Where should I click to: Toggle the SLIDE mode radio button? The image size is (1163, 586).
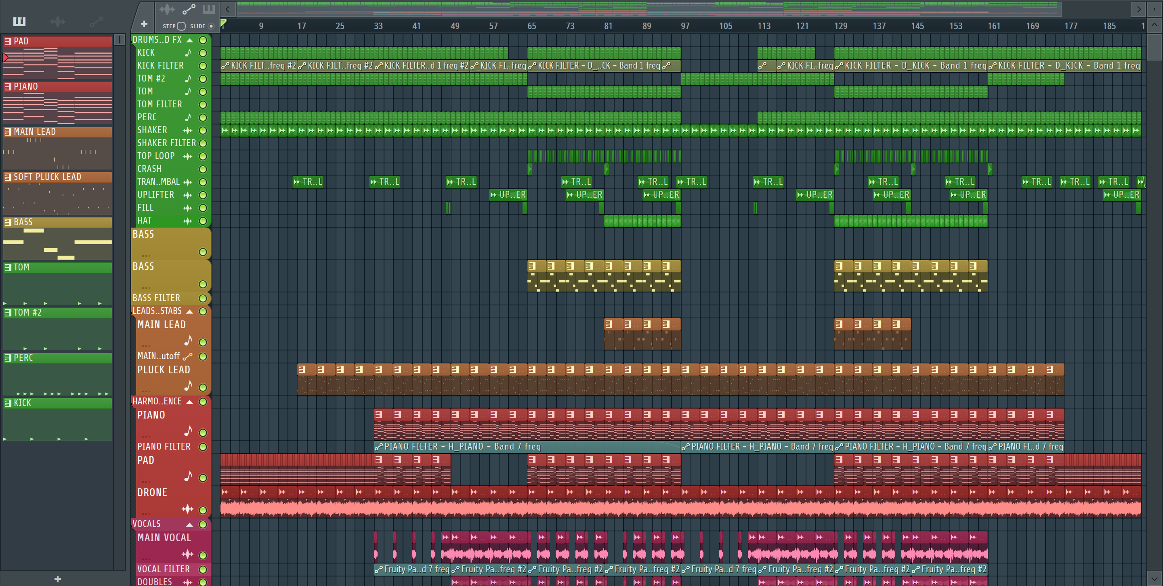coord(211,26)
